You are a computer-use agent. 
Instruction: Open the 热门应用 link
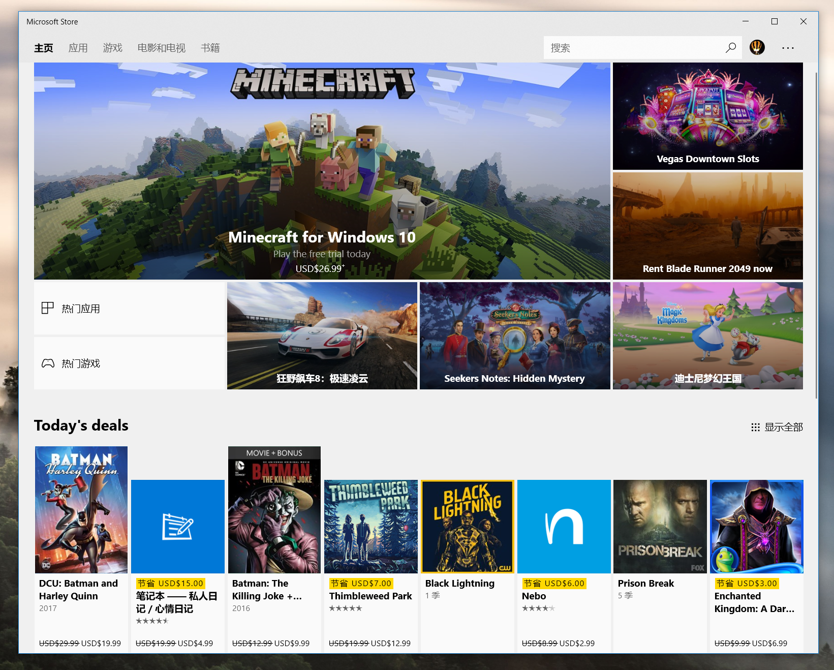129,309
